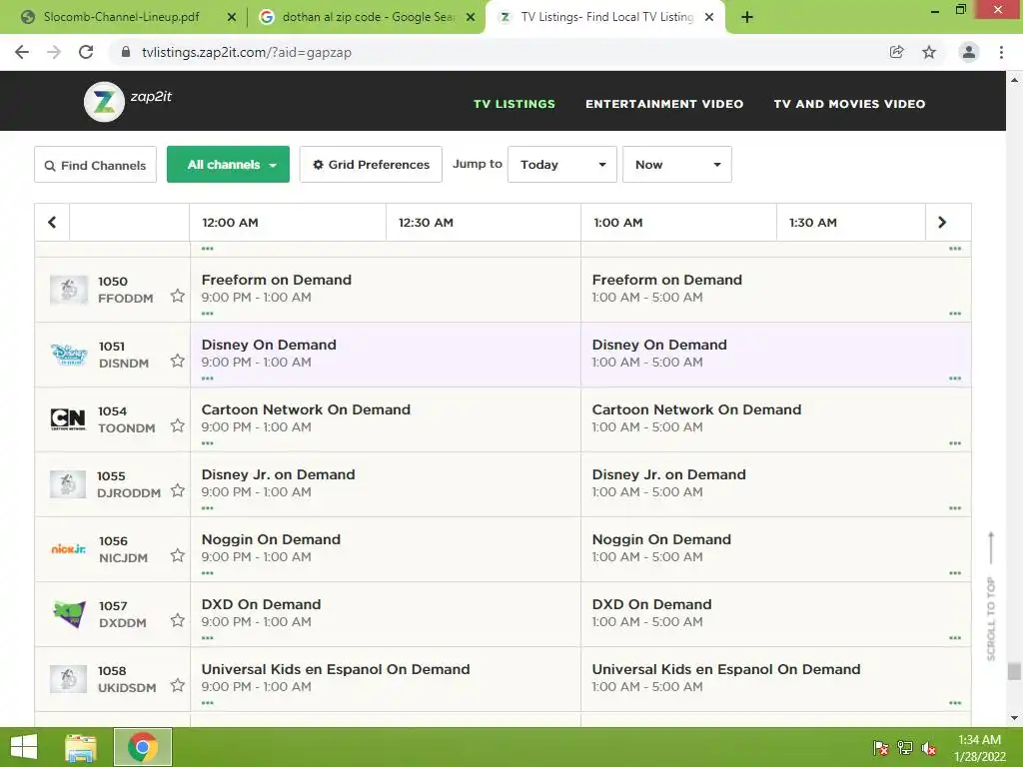Open a new browser tab
This screenshot has width=1023, height=767.
coord(747,18)
